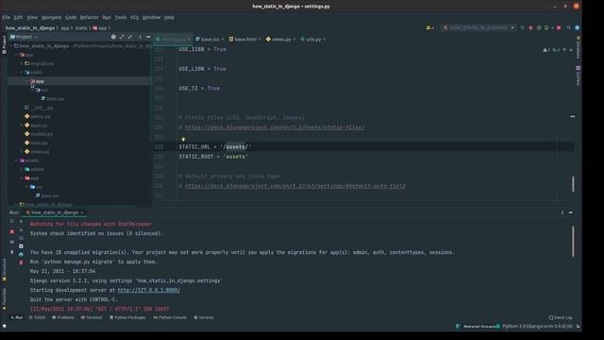Close the how_static_in_django run tab
Image resolution: width=604 pixels, height=340 pixels.
click(82, 212)
